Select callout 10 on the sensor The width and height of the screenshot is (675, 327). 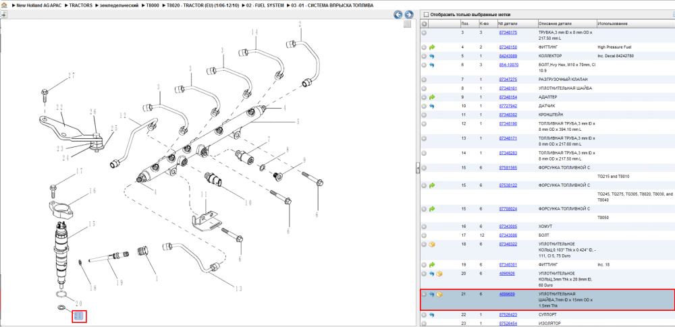(x=248, y=203)
